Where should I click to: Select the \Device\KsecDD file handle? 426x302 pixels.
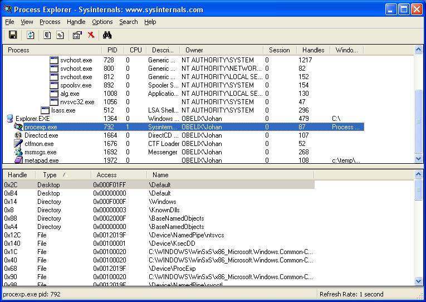click(x=159, y=243)
